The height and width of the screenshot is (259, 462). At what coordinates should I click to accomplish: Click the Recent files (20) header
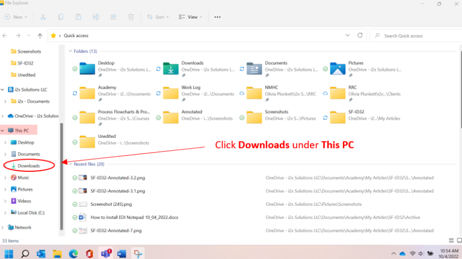pyautogui.click(x=89, y=164)
